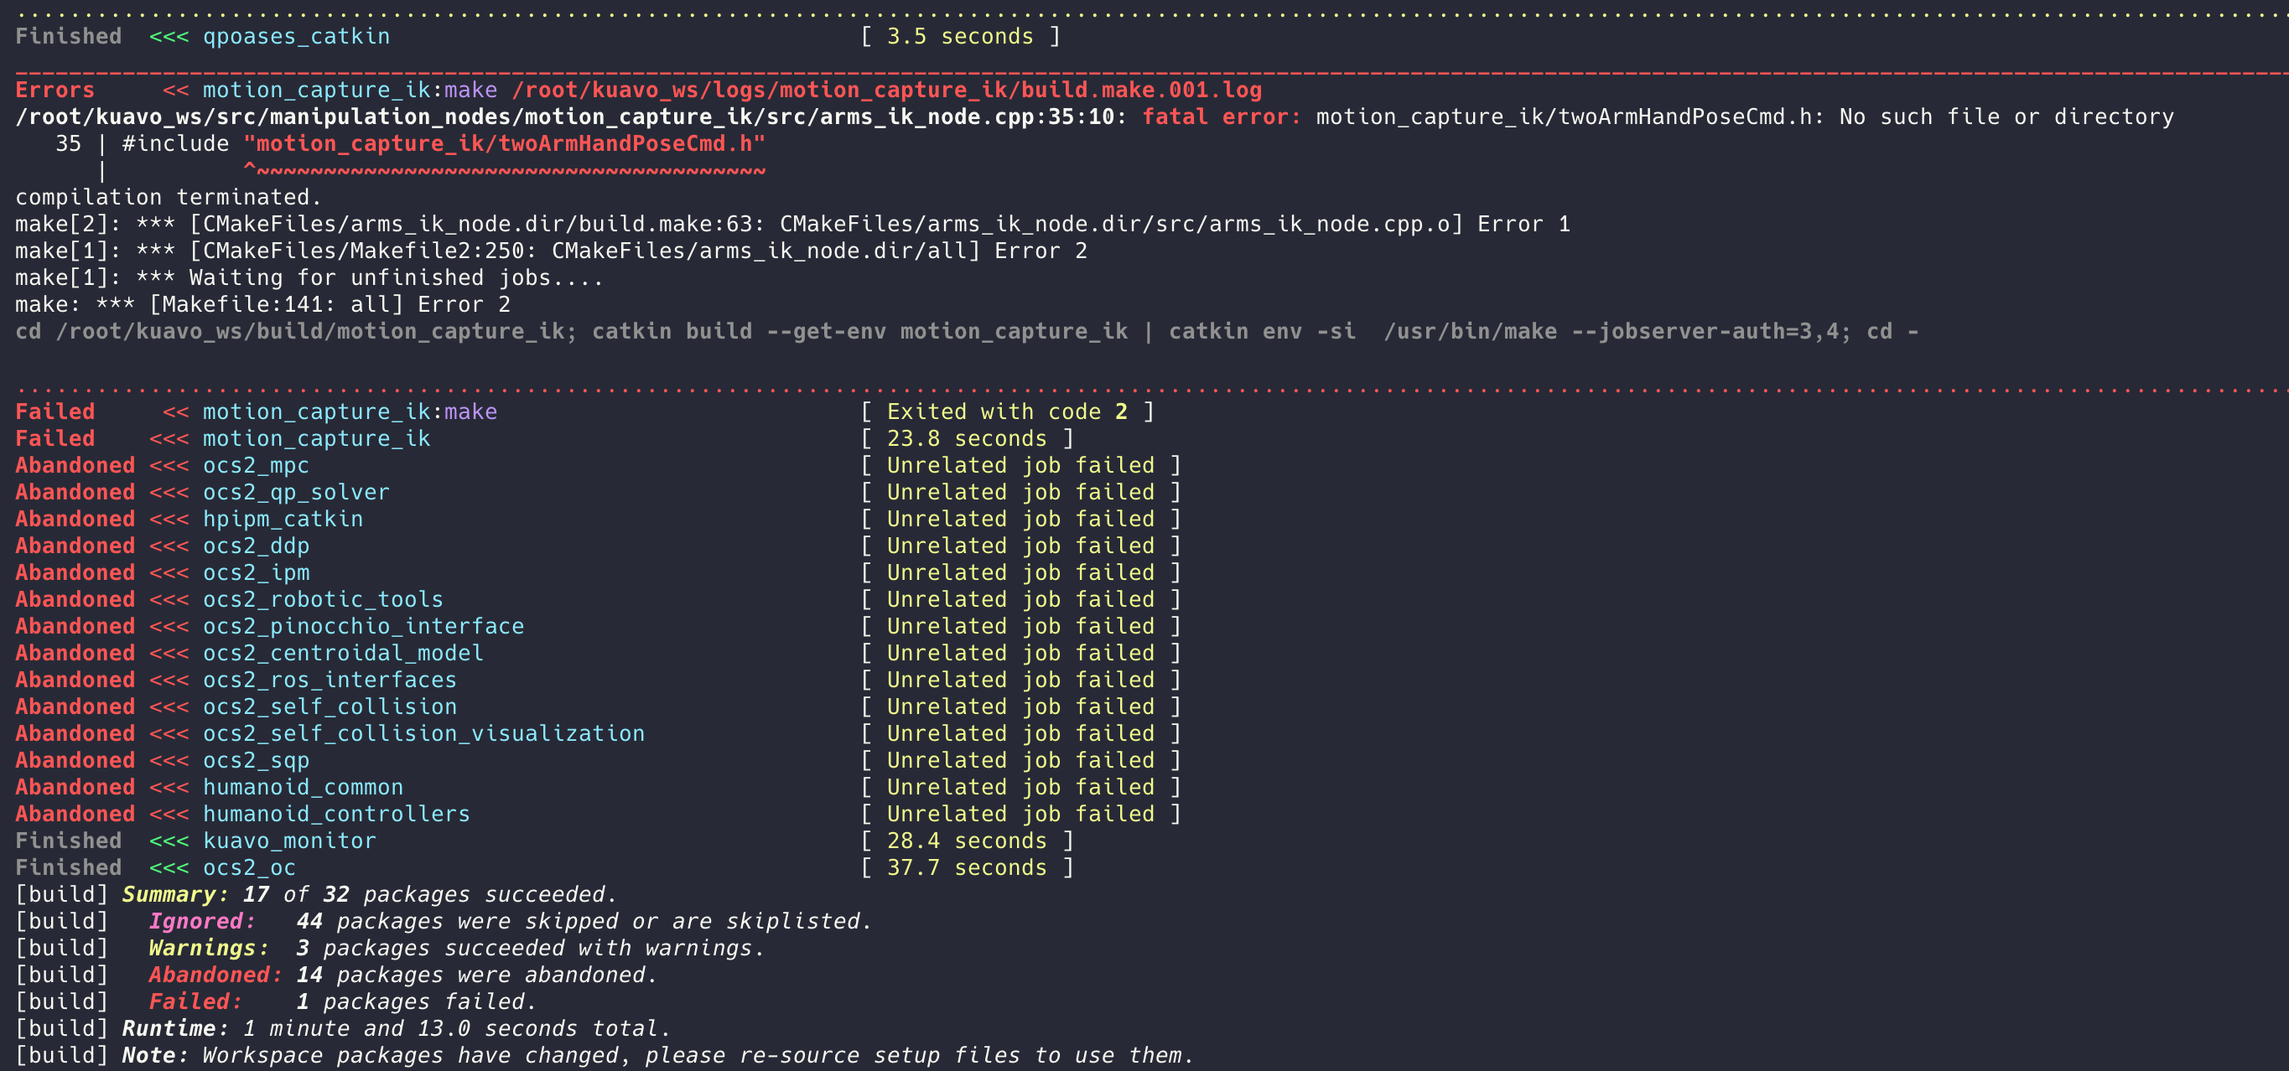
Task: Click the quoted twoArmHandPoseCmd.h include string
Action: [x=504, y=144]
